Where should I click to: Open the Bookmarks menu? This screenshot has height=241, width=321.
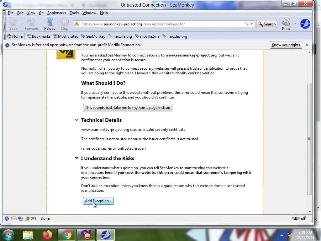pos(56,13)
